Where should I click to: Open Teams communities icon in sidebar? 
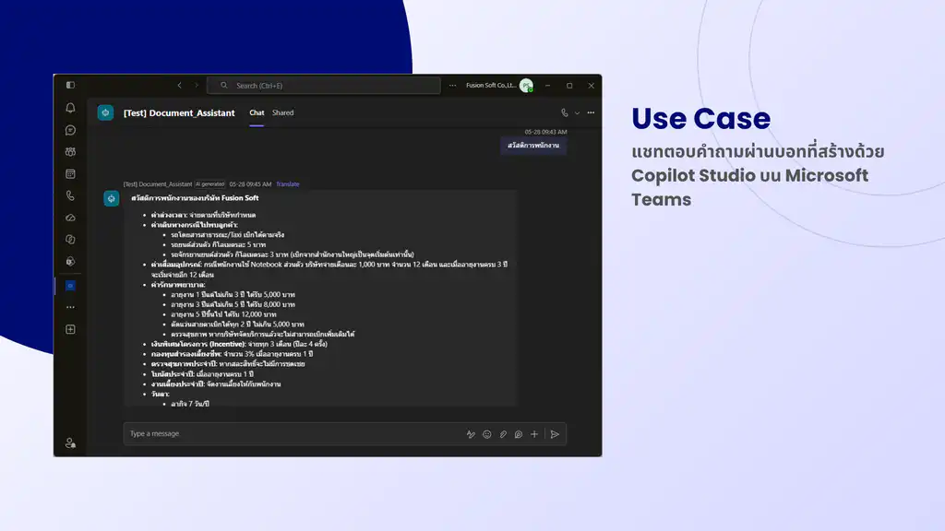click(x=70, y=152)
